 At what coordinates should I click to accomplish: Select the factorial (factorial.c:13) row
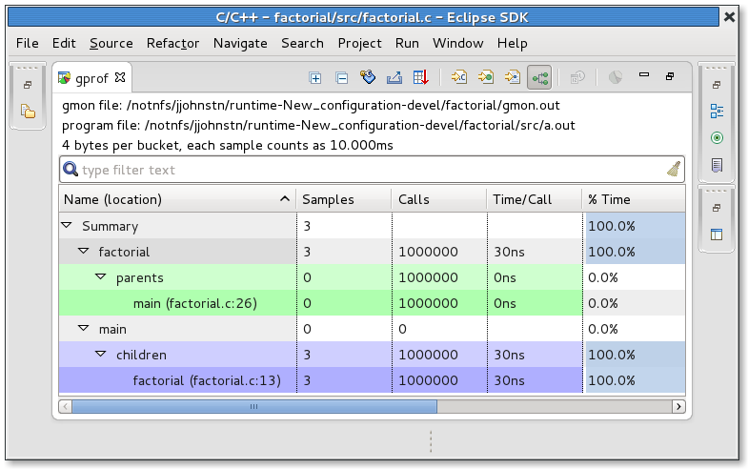click(372, 380)
